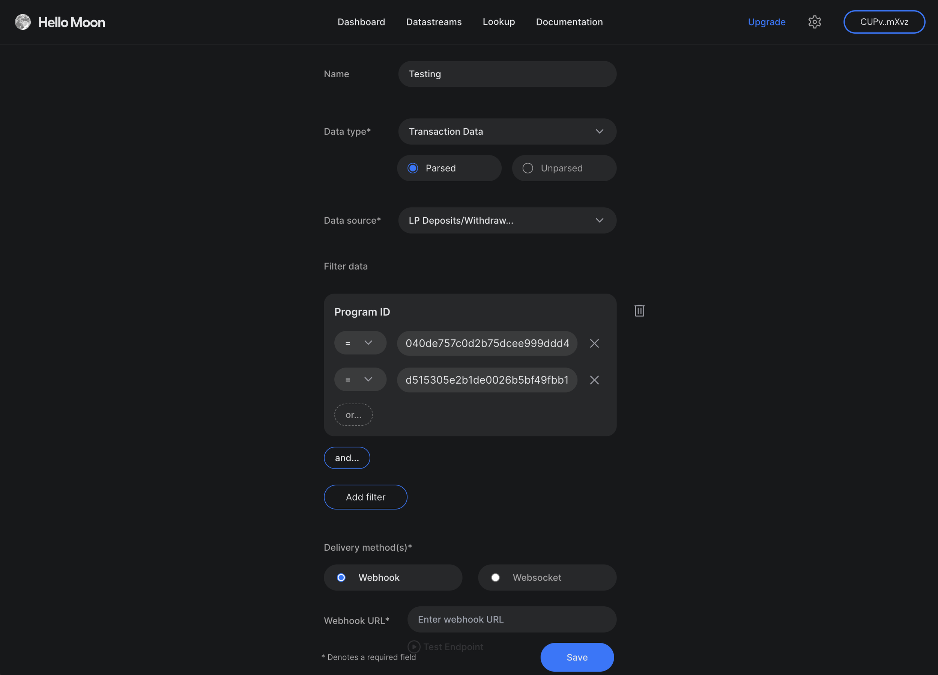This screenshot has width=938, height=675.
Task: Open the Data source LP Deposits dropdown
Action: point(507,220)
